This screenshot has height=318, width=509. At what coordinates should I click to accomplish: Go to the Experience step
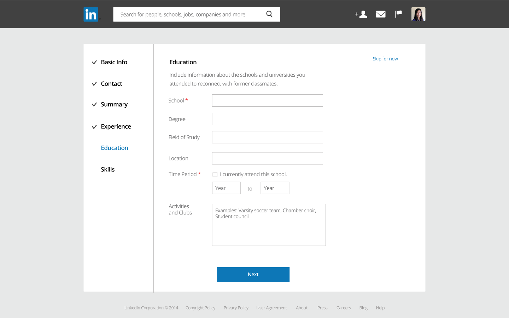tap(116, 126)
